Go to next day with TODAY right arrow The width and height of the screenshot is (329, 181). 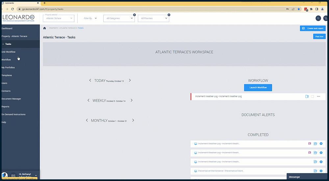(x=130, y=80)
